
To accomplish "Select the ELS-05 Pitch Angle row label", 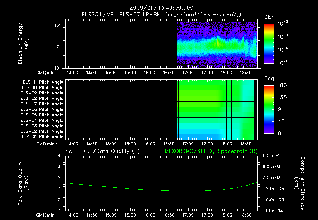I will 42,115.
